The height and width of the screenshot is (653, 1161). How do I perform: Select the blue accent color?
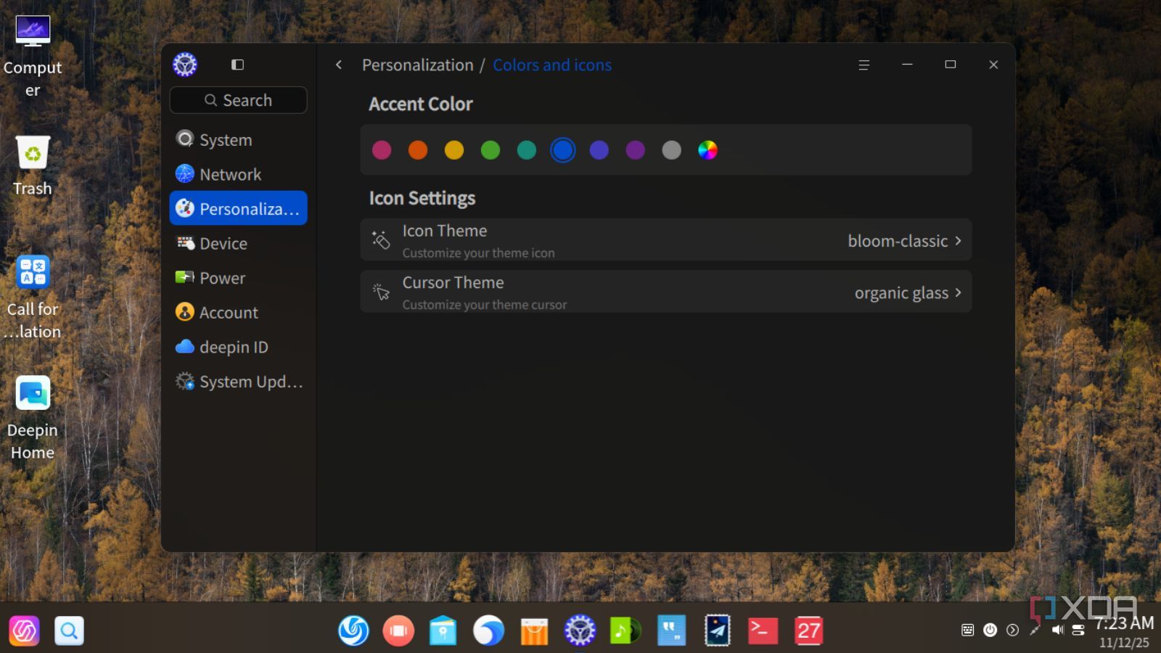[x=563, y=150]
